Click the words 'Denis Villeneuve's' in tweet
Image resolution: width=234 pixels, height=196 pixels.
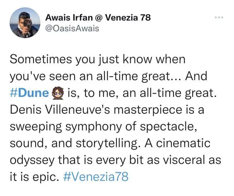point(60,110)
